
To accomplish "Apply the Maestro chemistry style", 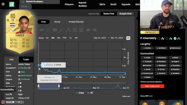I will pos(175,69).
